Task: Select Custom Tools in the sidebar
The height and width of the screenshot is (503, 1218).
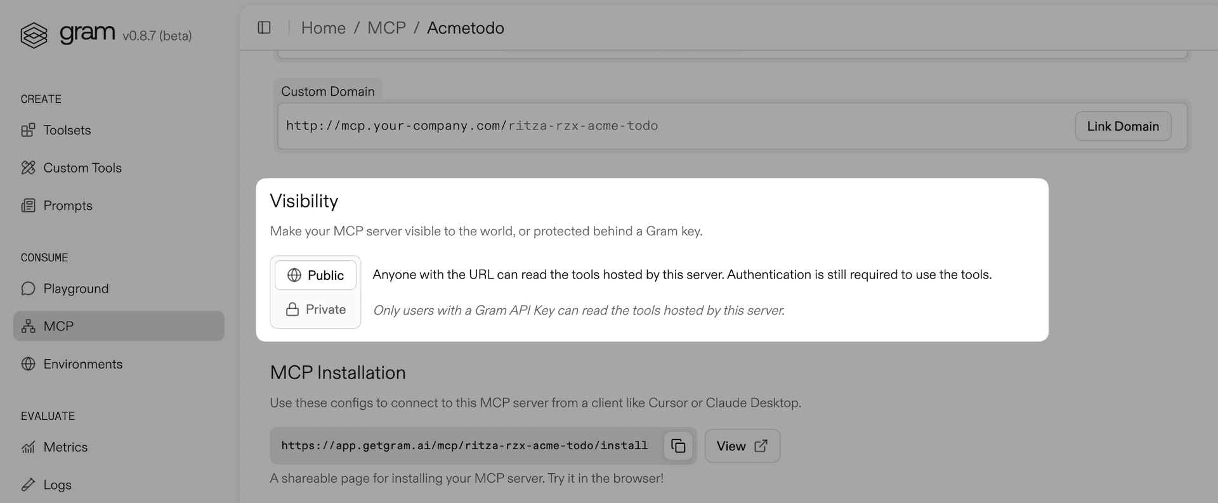Action: pos(82,167)
